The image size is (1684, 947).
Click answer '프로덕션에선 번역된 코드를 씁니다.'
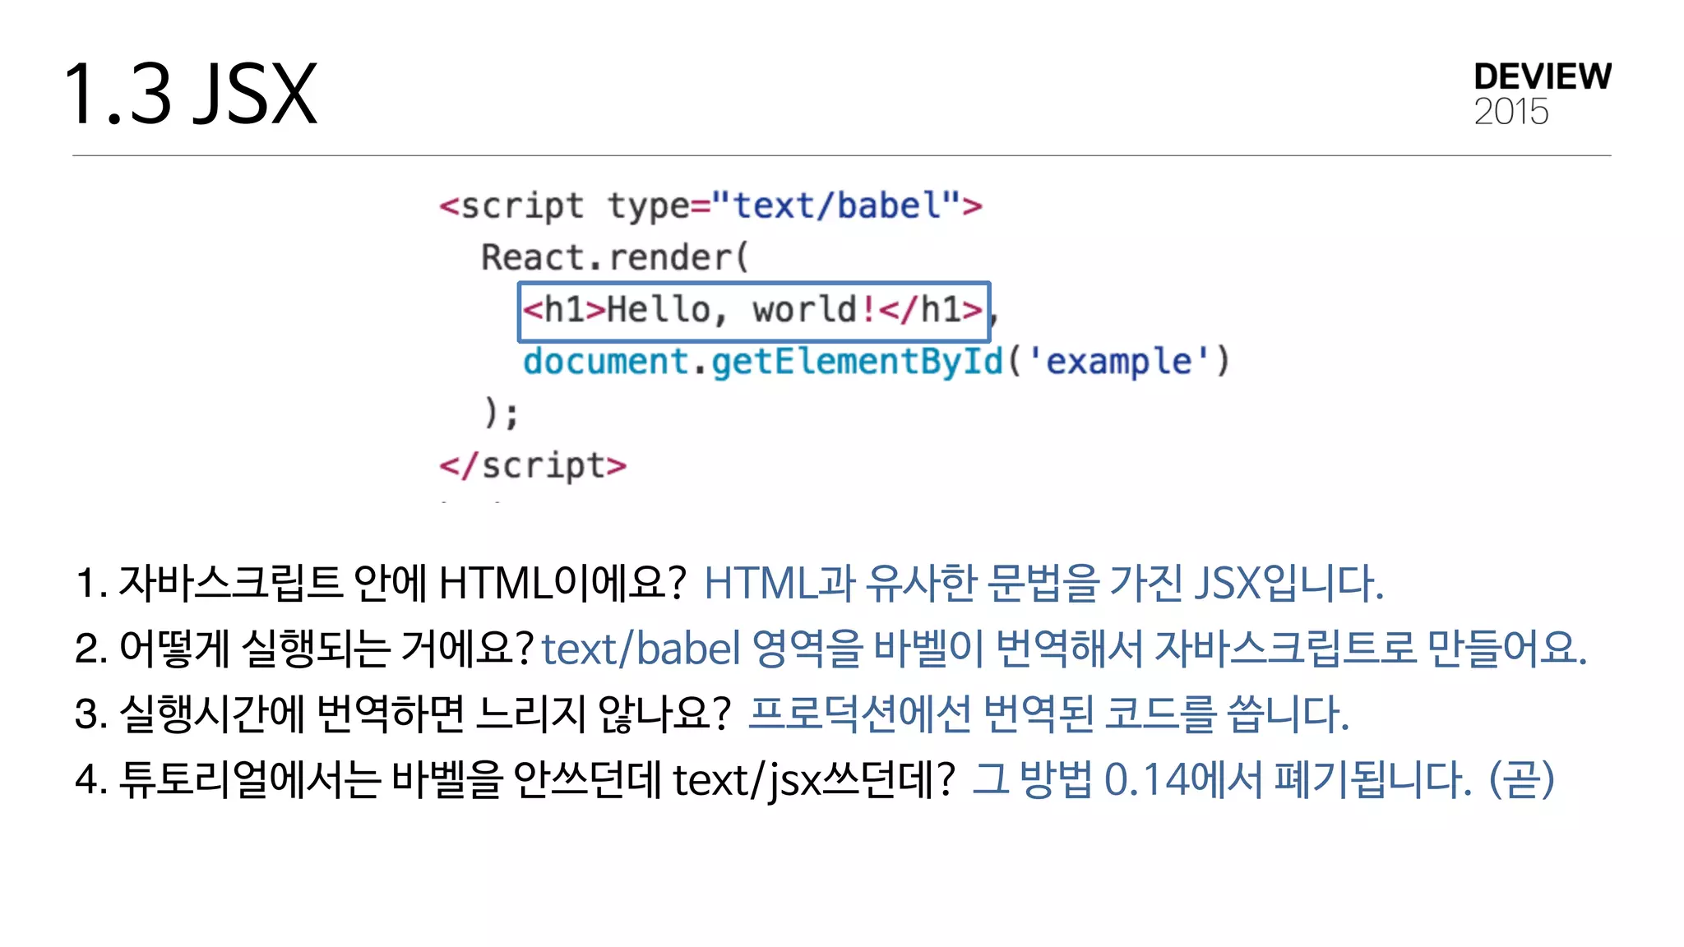[1049, 713]
